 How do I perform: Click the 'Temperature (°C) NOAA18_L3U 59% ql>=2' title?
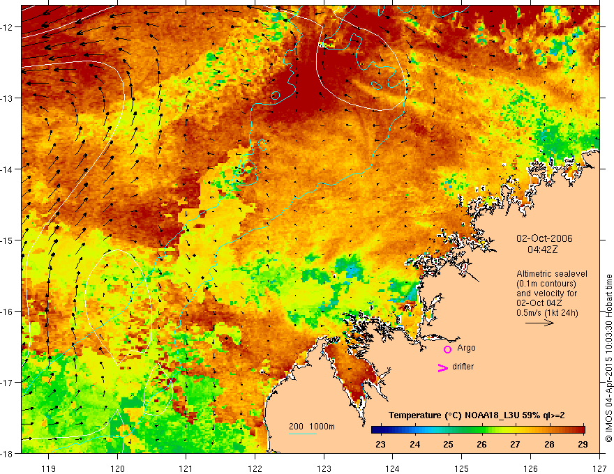click(x=477, y=415)
